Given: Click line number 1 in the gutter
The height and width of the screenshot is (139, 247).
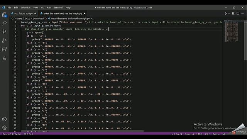Looking at the screenshot, I should pyautogui.click(x=15, y=22).
